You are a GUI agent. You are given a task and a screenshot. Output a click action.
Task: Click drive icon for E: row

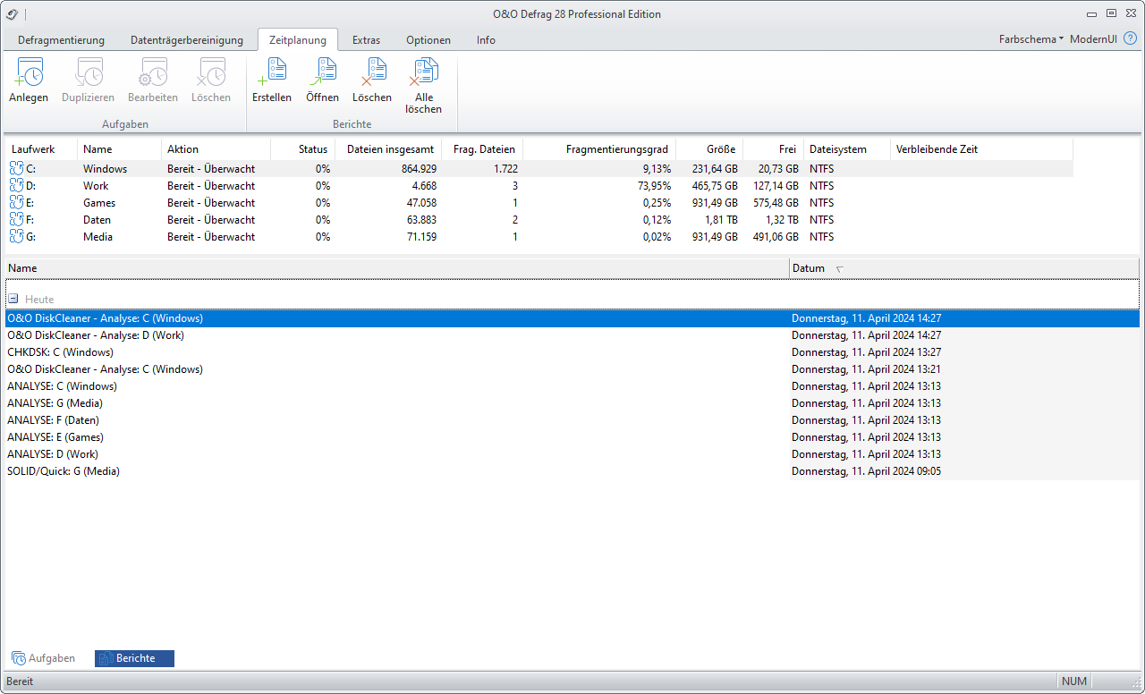(x=16, y=202)
